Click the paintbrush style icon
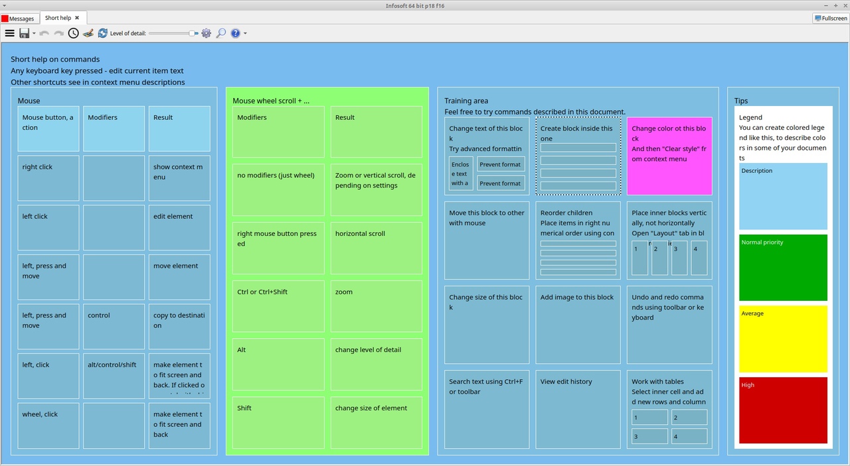850x466 pixels. pyautogui.click(x=88, y=33)
